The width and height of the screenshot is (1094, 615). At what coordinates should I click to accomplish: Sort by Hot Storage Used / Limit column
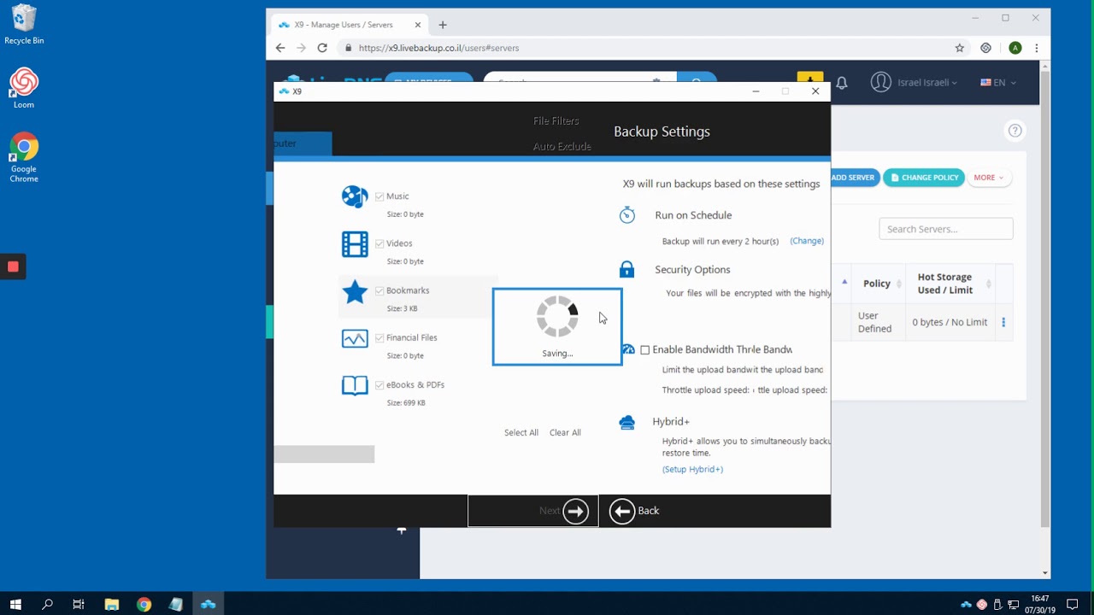click(950, 284)
